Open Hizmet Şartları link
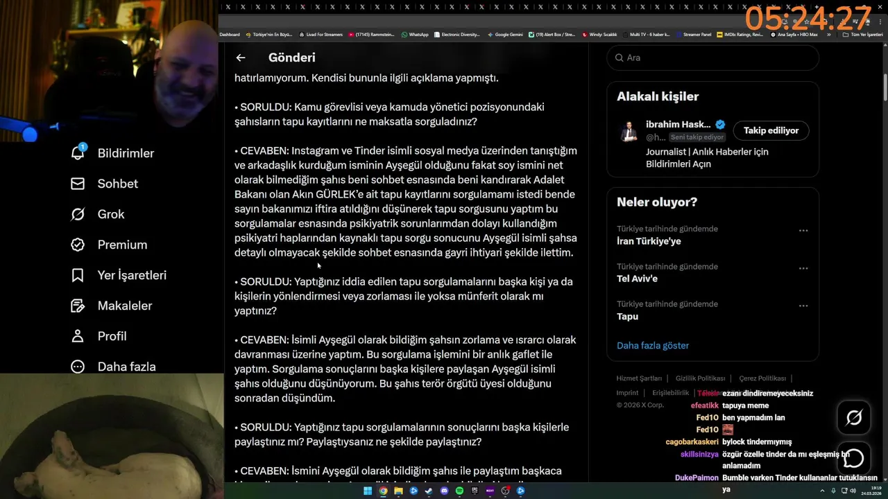 (x=639, y=378)
